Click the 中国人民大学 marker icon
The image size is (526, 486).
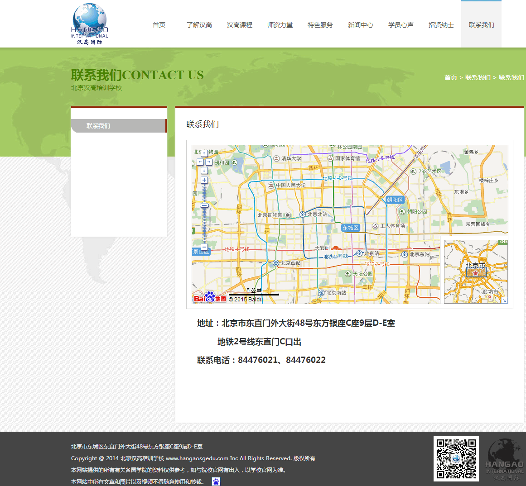pos(271,185)
